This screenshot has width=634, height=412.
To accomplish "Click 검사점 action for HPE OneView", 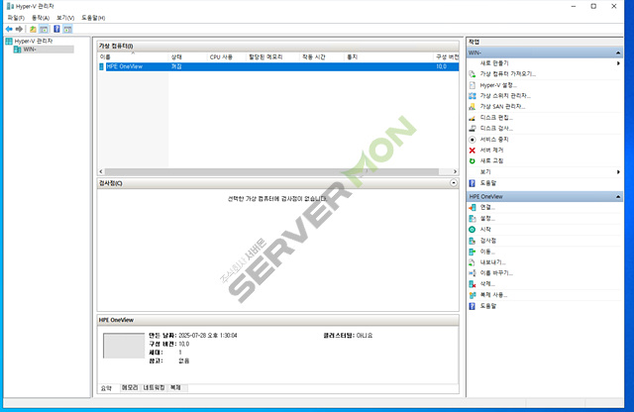I will [x=487, y=241].
